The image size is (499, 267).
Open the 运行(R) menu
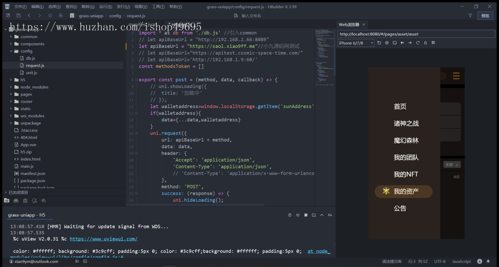(106, 7)
